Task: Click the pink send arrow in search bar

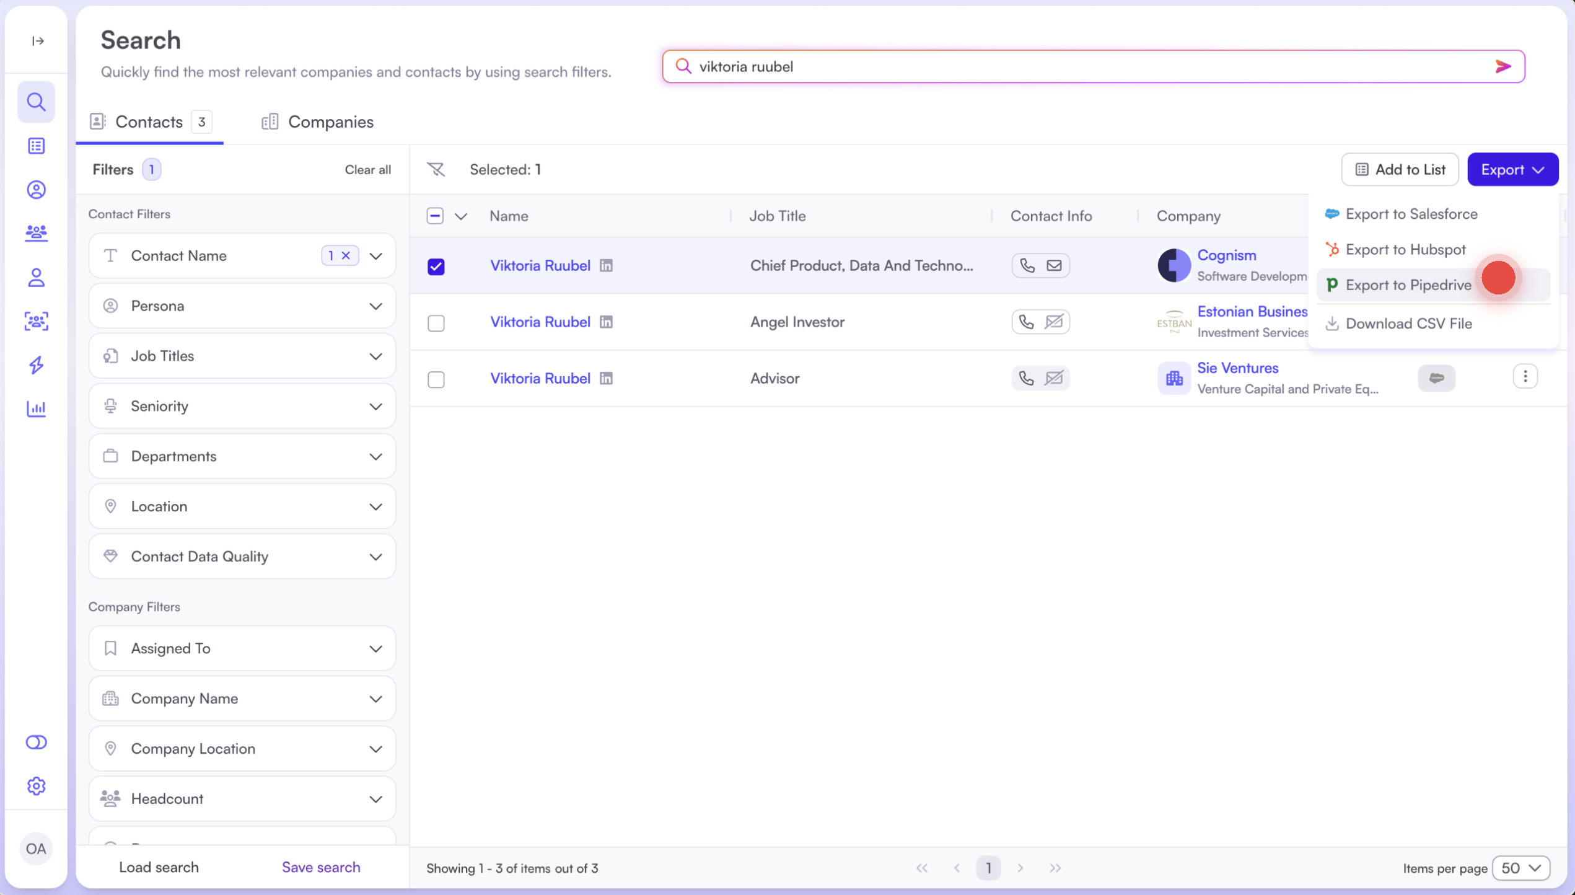Action: point(1503,66)
